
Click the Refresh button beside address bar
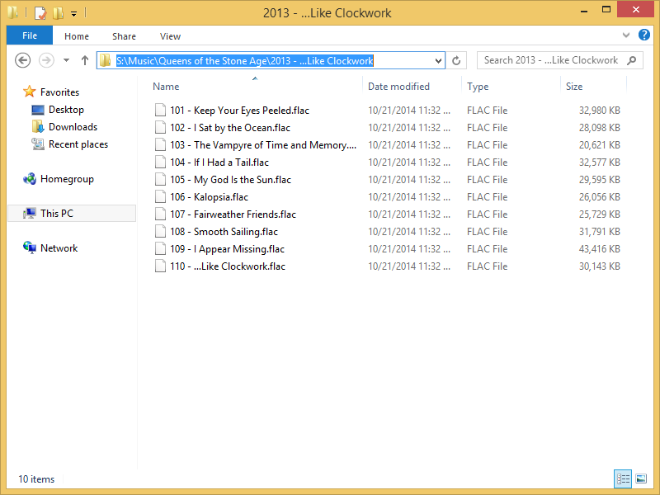point(456,60)
